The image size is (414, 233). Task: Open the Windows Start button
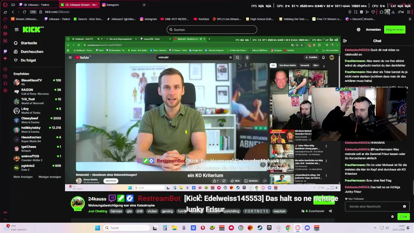pyautogui.click(x=97, y=228)
